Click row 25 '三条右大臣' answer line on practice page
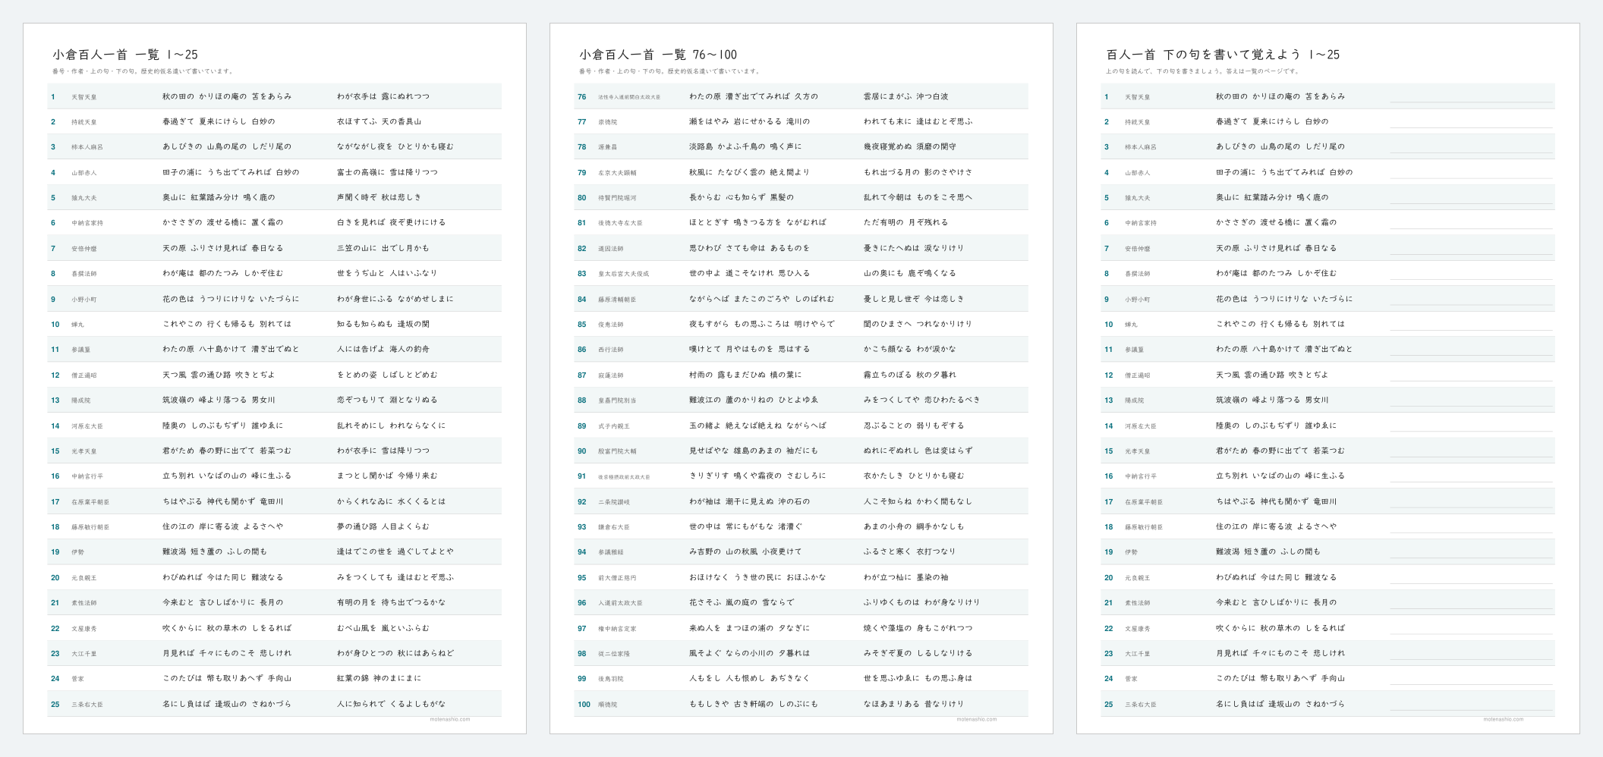The height and width of the screenshot is (757, 1603). [x=1471, y=710]
